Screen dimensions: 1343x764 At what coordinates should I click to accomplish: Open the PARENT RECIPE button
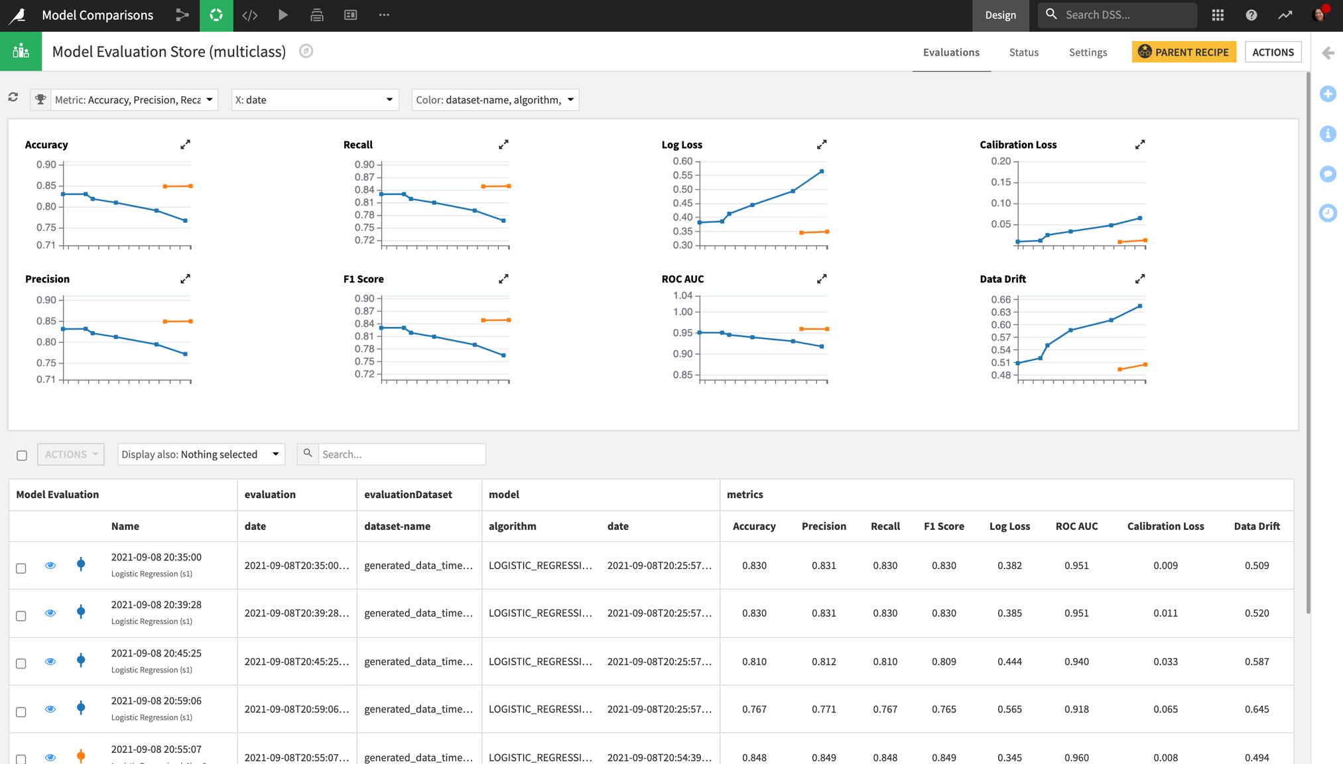pos(1184,52)
